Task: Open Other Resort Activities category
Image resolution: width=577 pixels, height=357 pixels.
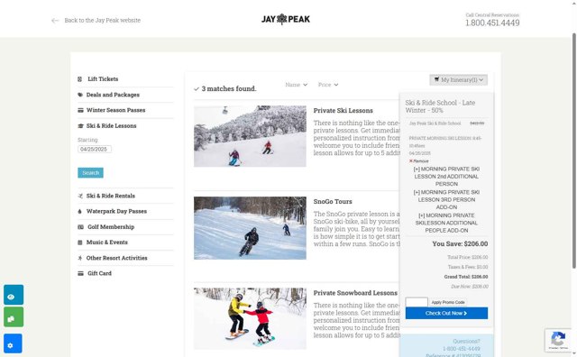Action: [x=117, y=258]
